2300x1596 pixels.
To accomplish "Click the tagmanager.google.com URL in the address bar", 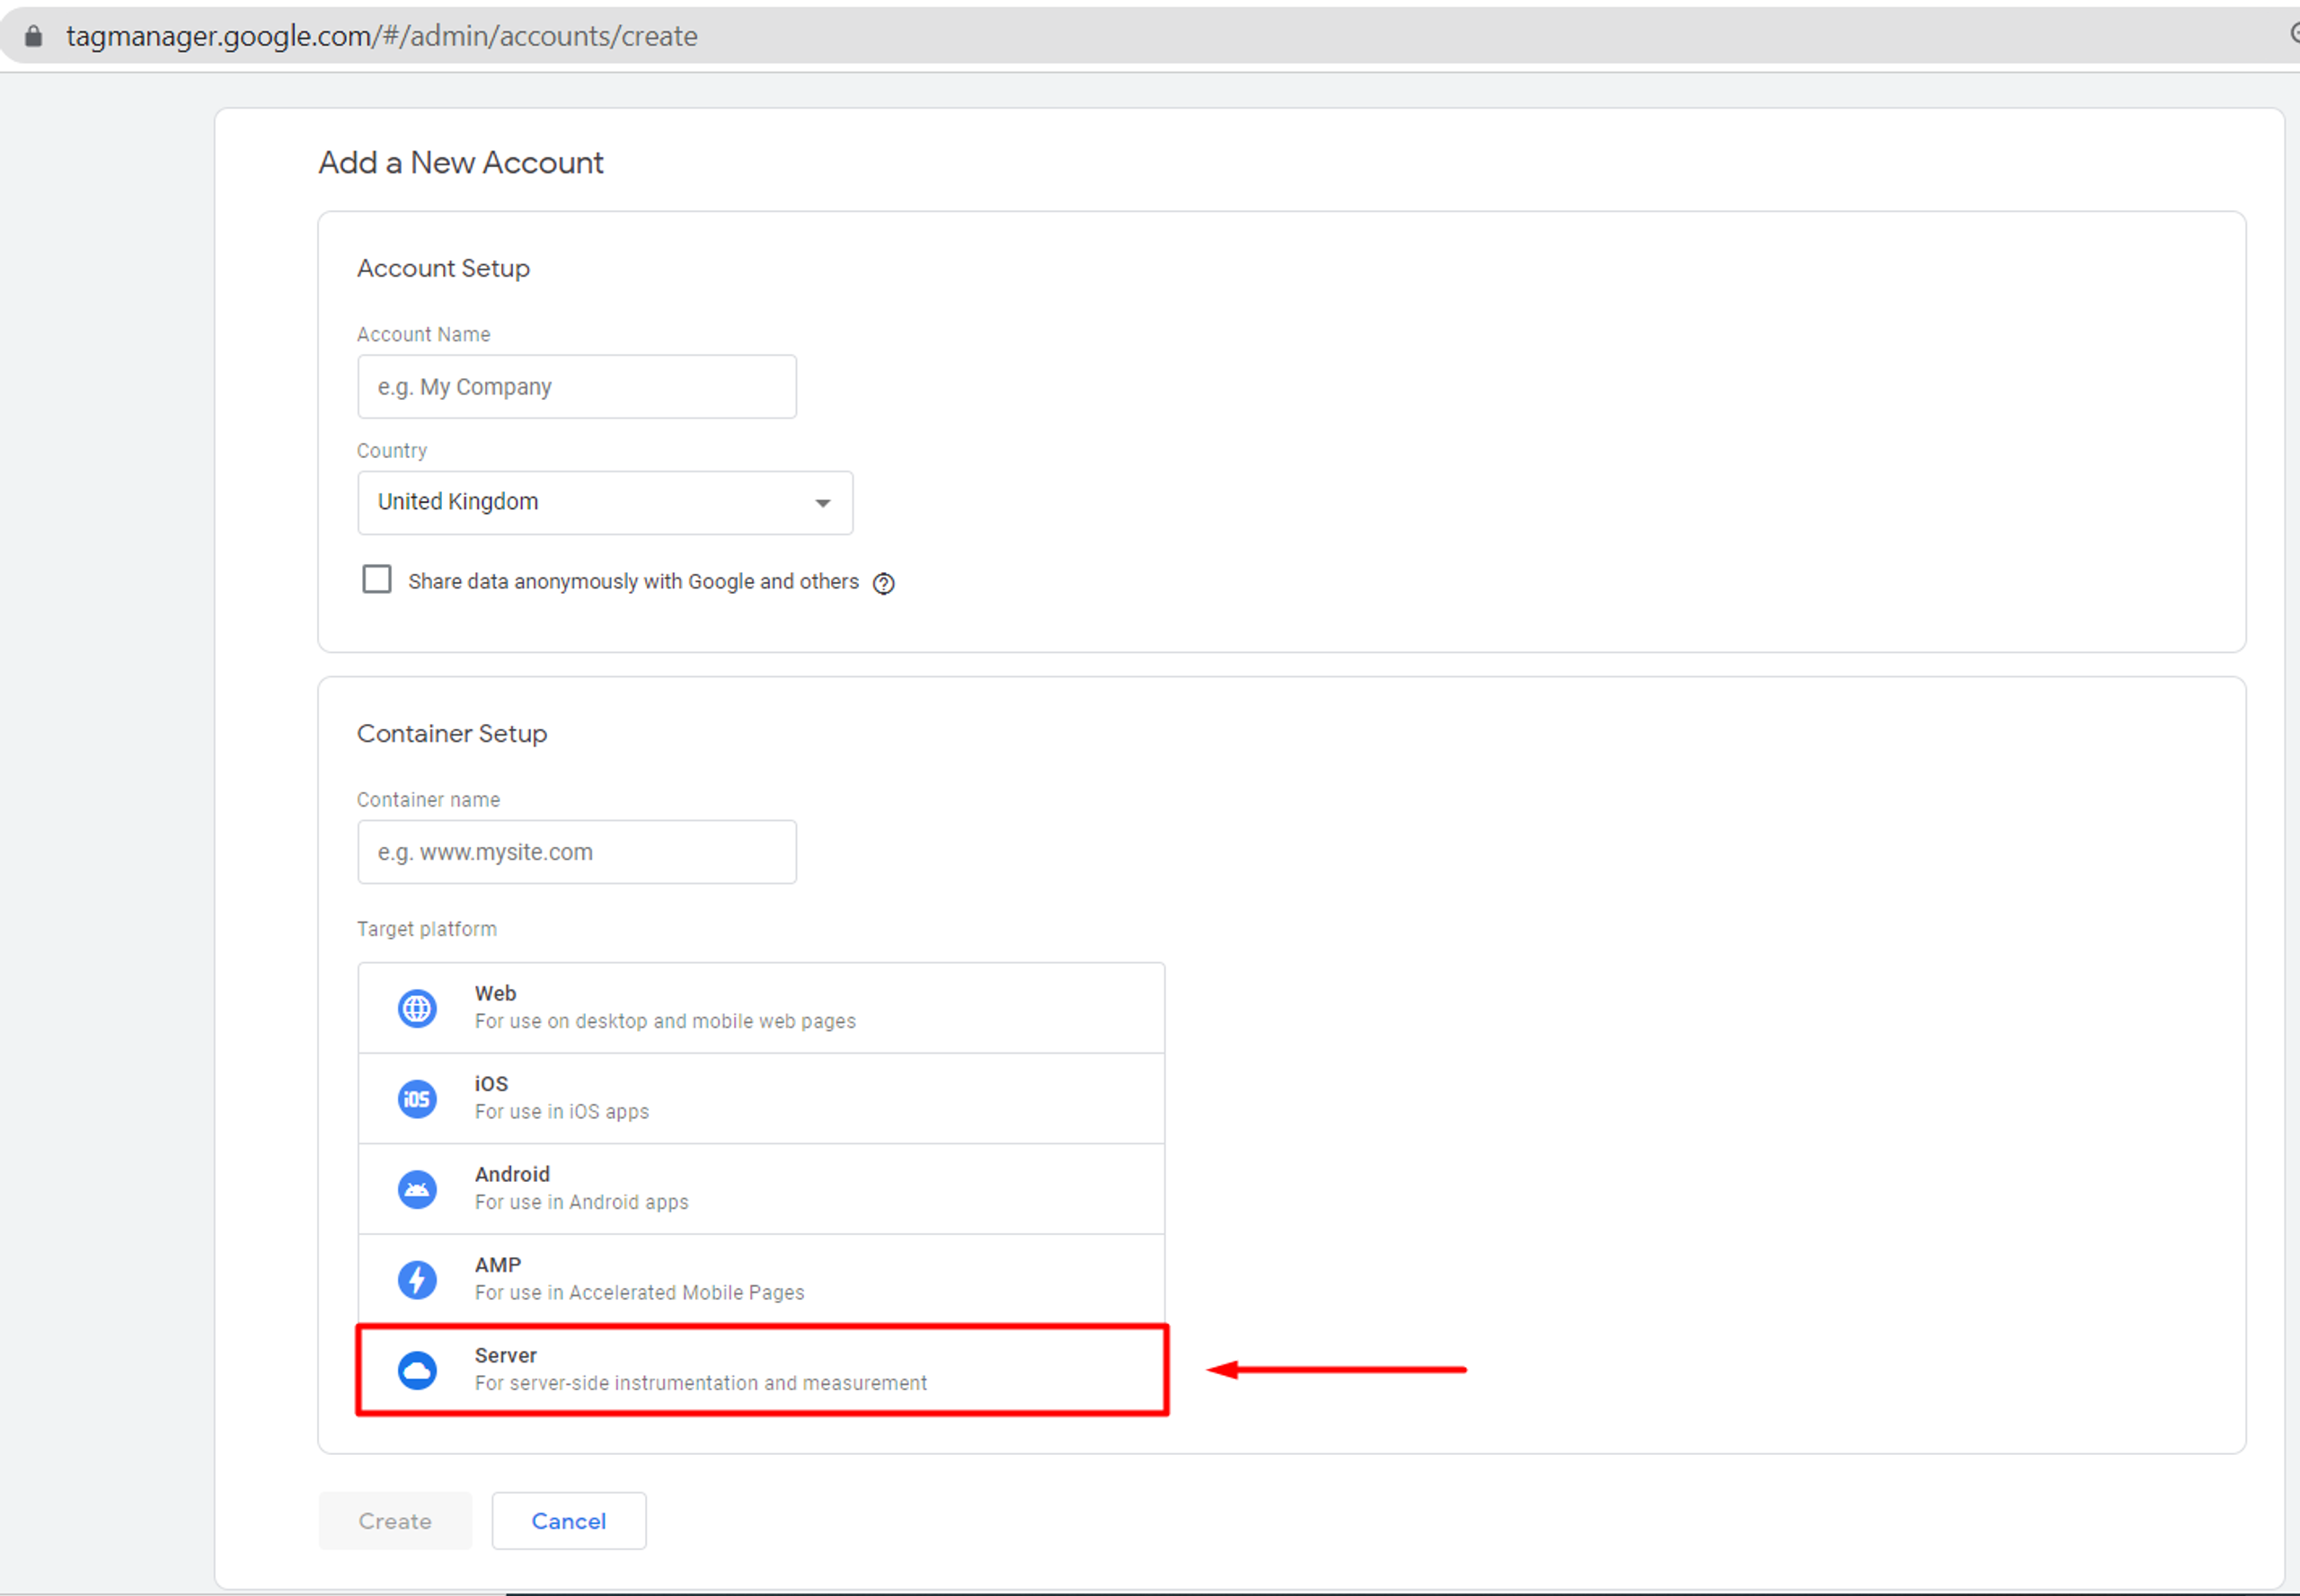I will [x=381, y=36].
